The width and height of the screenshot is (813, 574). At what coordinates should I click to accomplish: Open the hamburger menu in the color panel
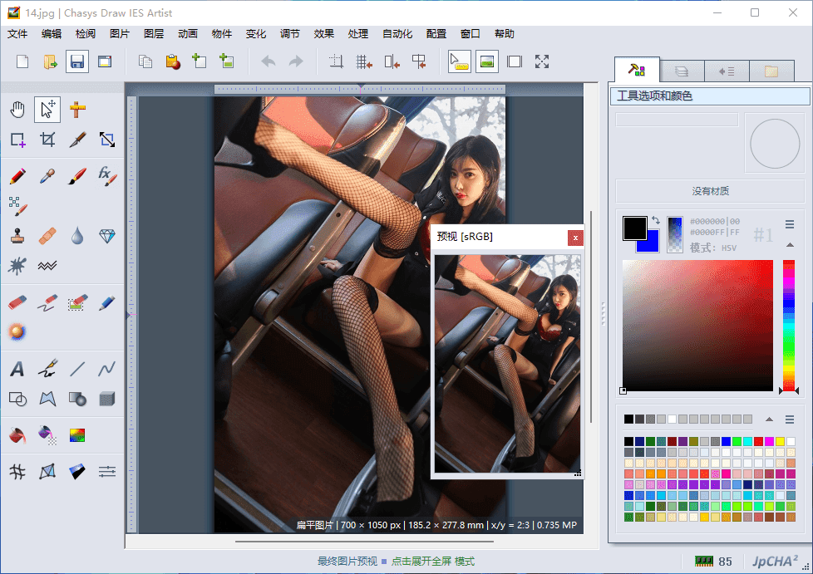[x=790, y=223]
